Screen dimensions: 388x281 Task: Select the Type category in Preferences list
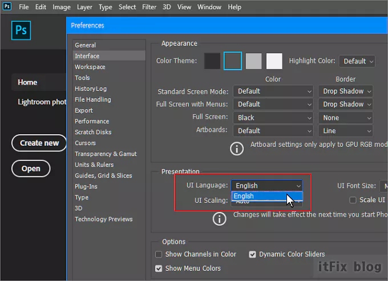(109, 197)
